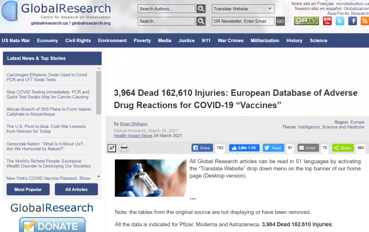
Task: Open author Brian Shilhavy's page
Action: point(134,124)
